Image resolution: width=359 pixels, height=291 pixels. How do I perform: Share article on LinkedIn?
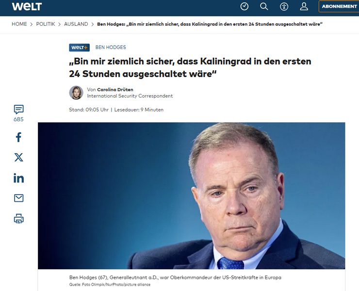click(18, 178)
